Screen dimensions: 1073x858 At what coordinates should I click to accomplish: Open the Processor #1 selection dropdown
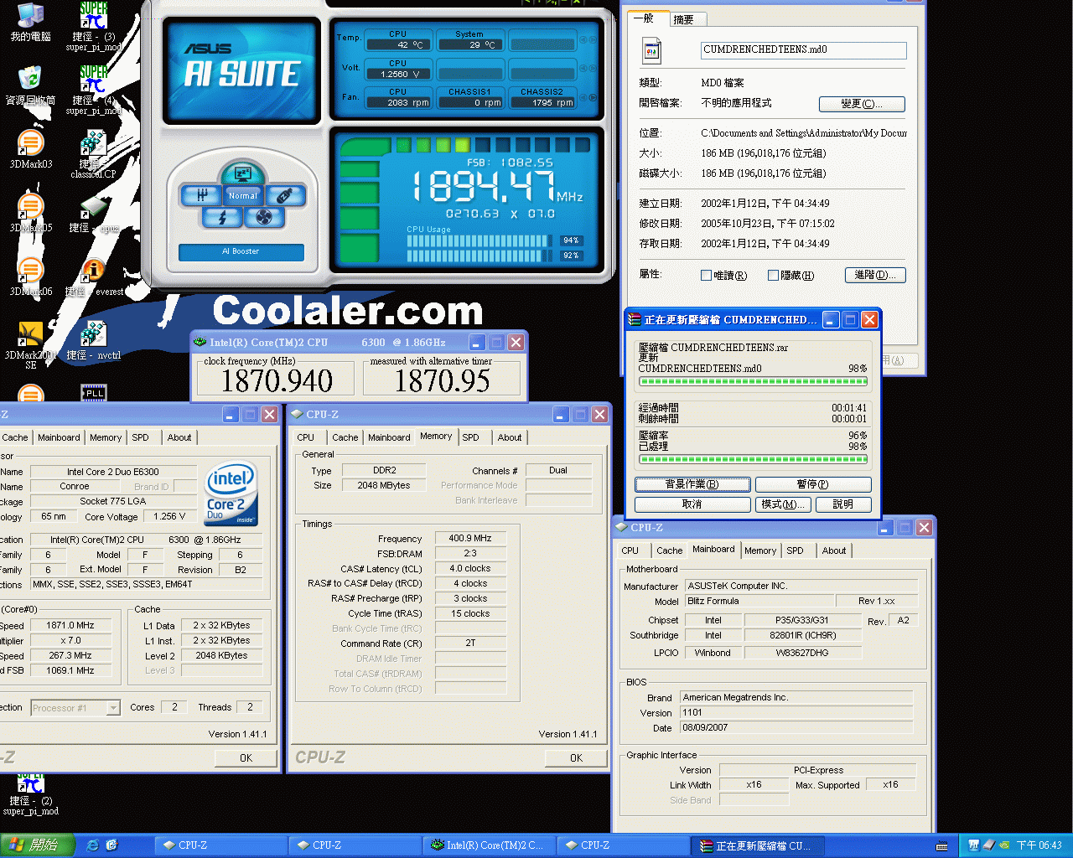(x=75, y=708)
